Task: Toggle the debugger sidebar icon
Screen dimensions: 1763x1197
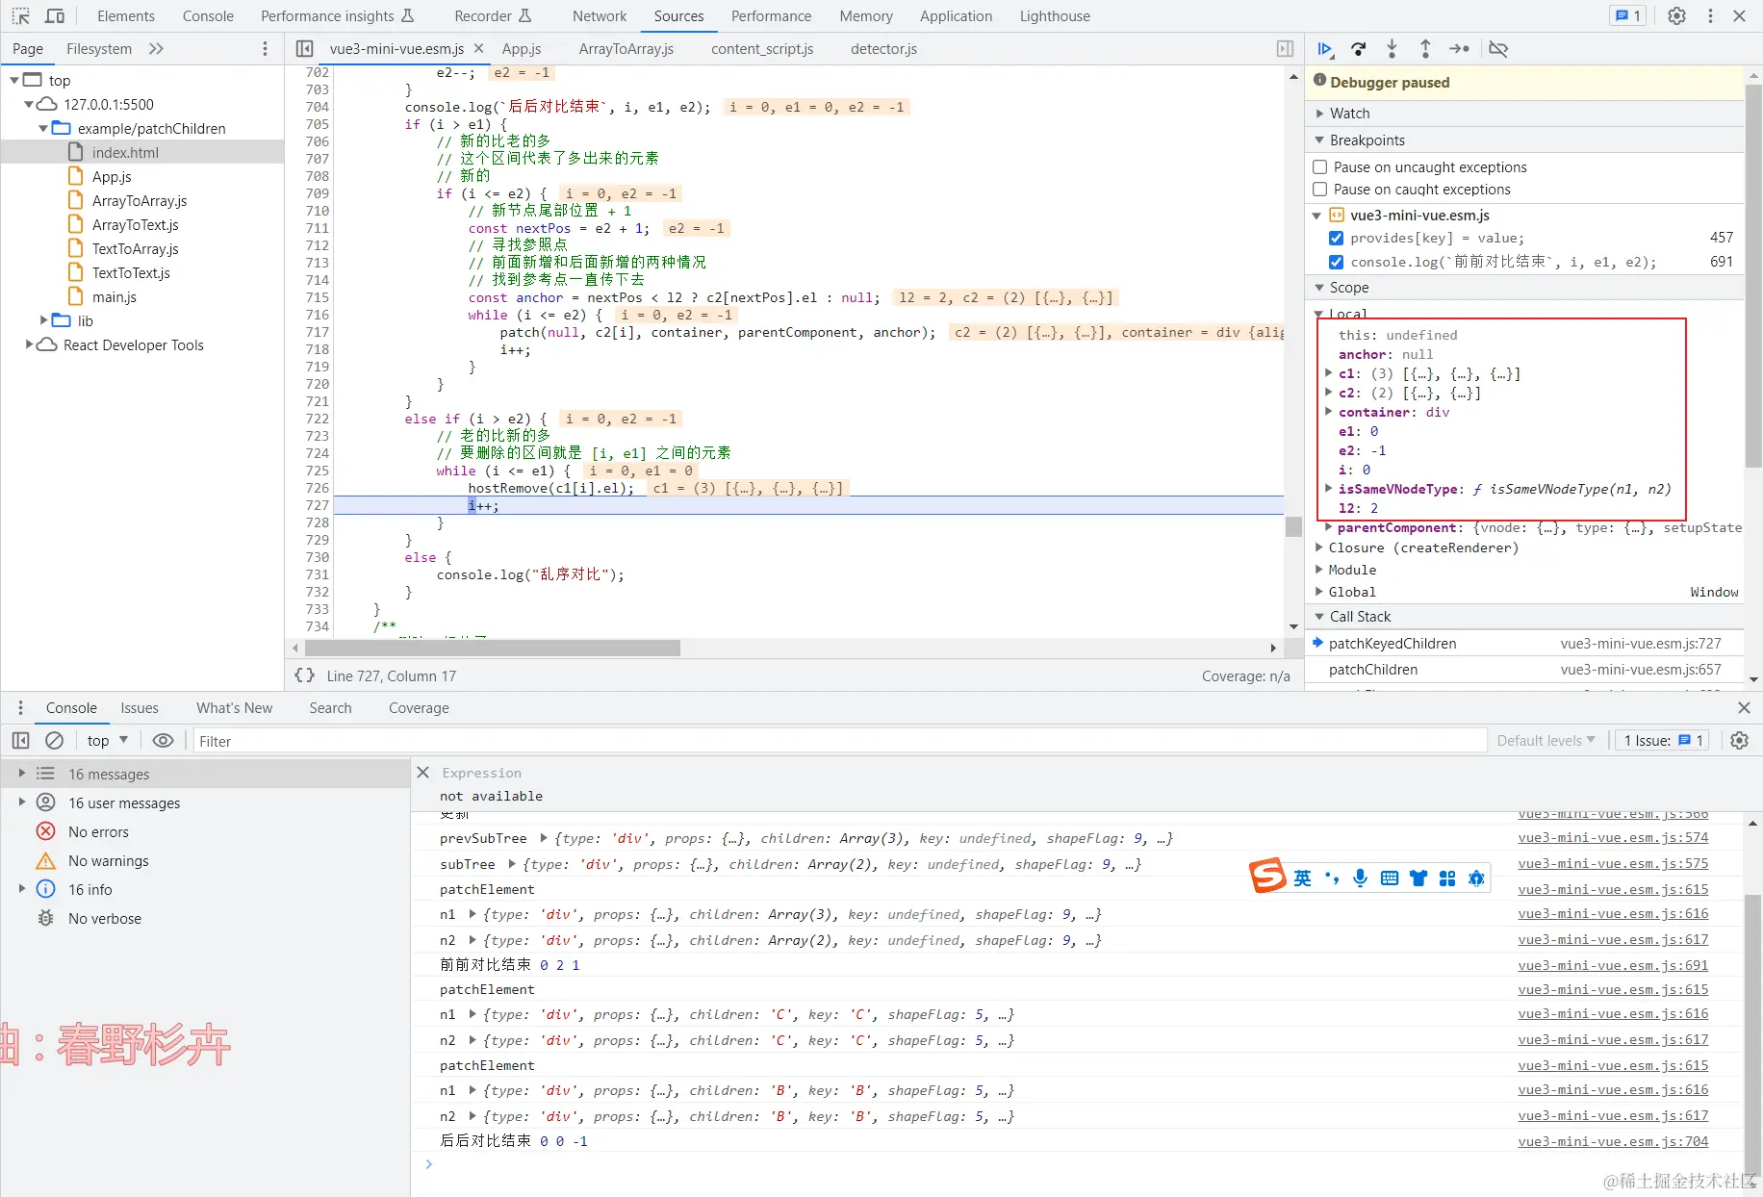Action: pos(1285,49)
